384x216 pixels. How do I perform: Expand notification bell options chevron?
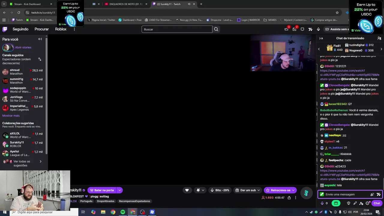point(203,190)
